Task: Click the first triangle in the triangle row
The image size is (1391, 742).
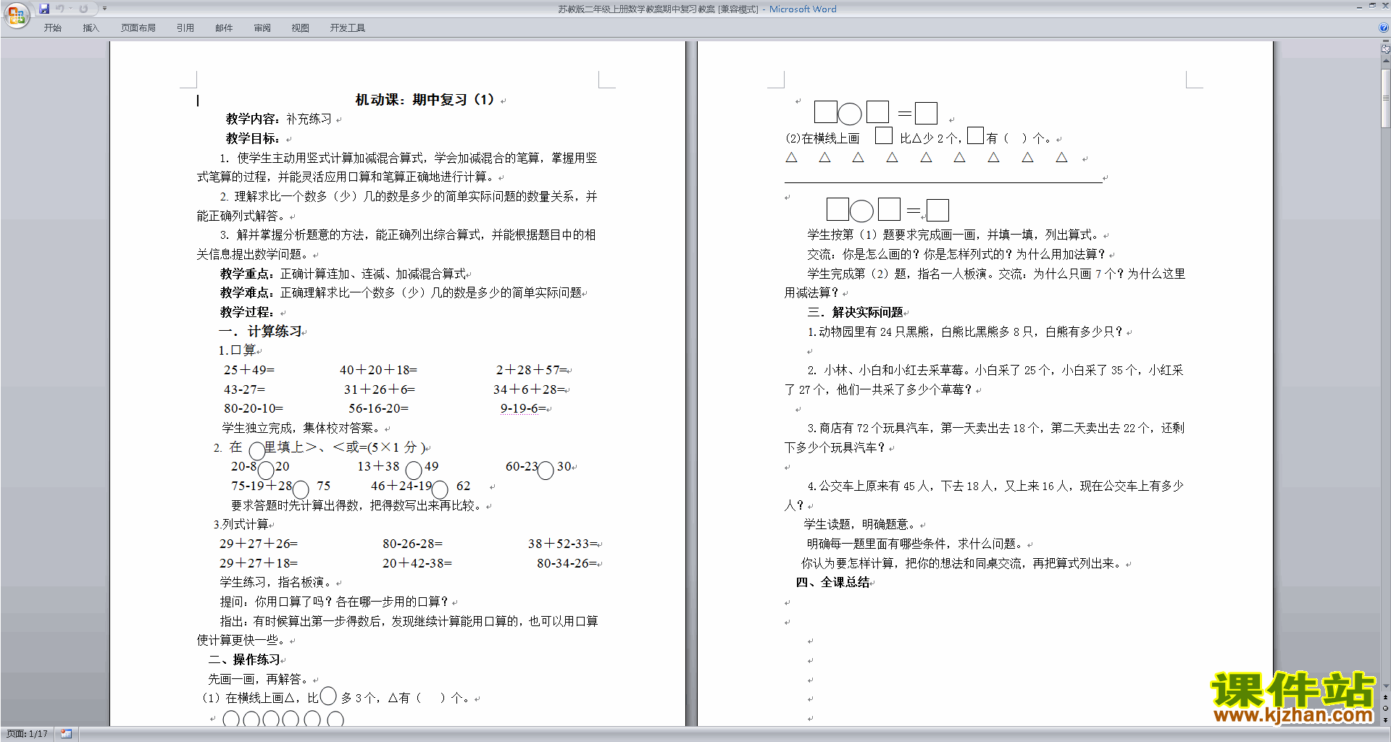Action: pos(791,157)
